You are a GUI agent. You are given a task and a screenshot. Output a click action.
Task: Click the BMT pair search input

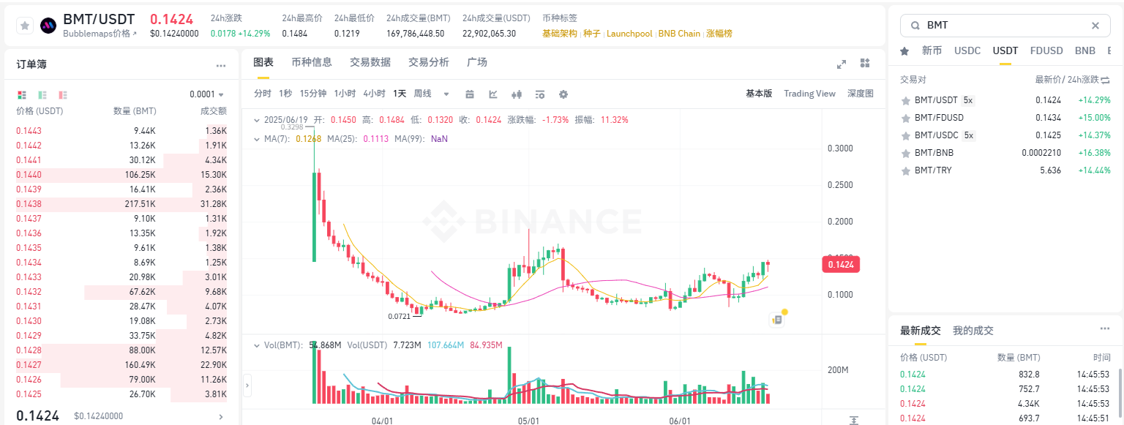point(1003,26)
